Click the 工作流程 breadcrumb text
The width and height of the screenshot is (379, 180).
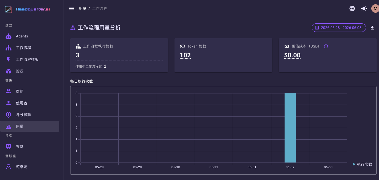pyautogui.click(x=100, y=8)
